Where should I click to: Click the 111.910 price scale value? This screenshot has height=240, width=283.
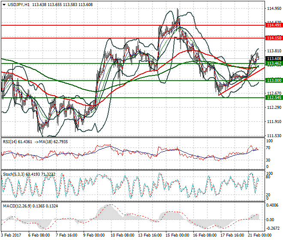(x=274, y=122)
